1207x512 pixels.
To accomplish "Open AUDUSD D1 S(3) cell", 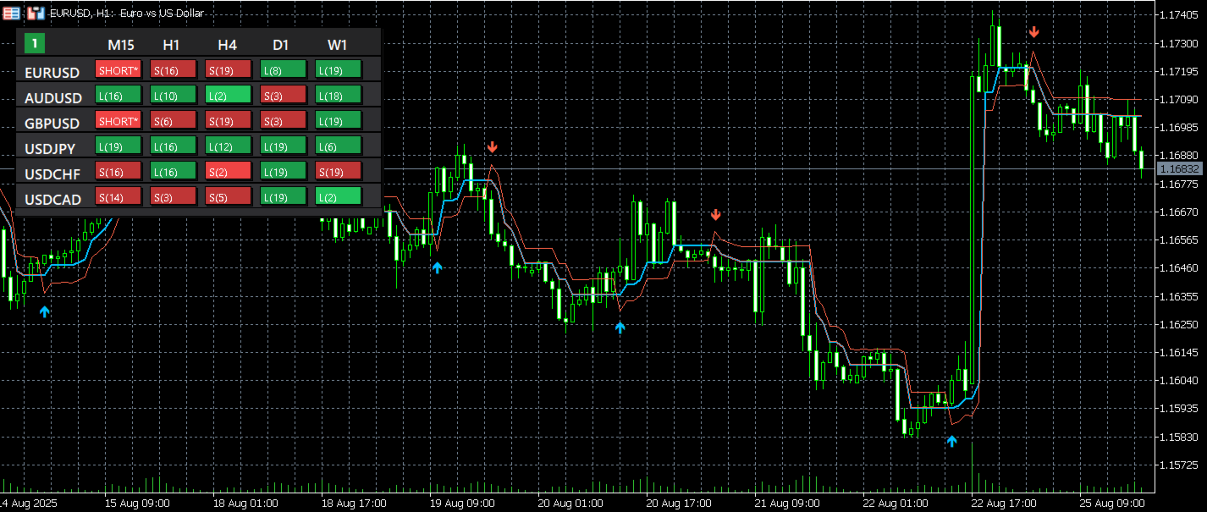I will [x=284, y=96].
